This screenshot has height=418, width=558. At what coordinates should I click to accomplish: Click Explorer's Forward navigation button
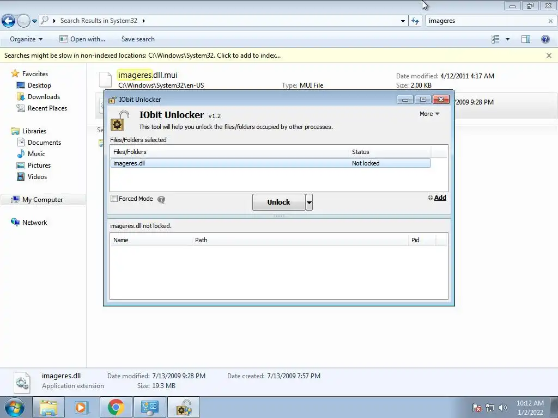point(23,21)
